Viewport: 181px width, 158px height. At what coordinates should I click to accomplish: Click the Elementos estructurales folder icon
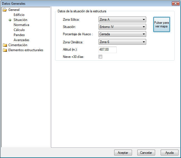click(x=5, y=50)
